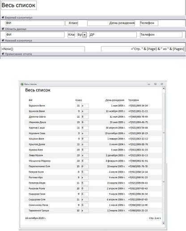Click the День рождения column header in preview

(115, 100)
